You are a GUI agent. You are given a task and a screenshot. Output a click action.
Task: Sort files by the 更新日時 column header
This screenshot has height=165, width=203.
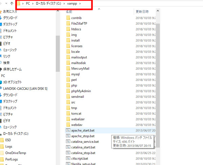(142, 12)
